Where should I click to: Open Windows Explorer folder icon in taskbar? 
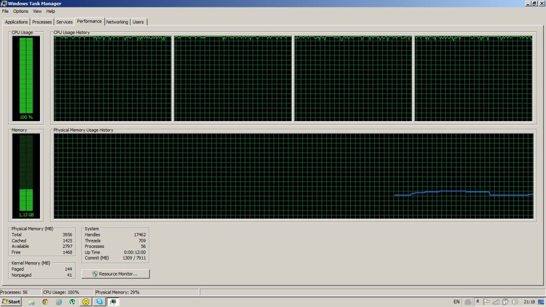point(31,302)
